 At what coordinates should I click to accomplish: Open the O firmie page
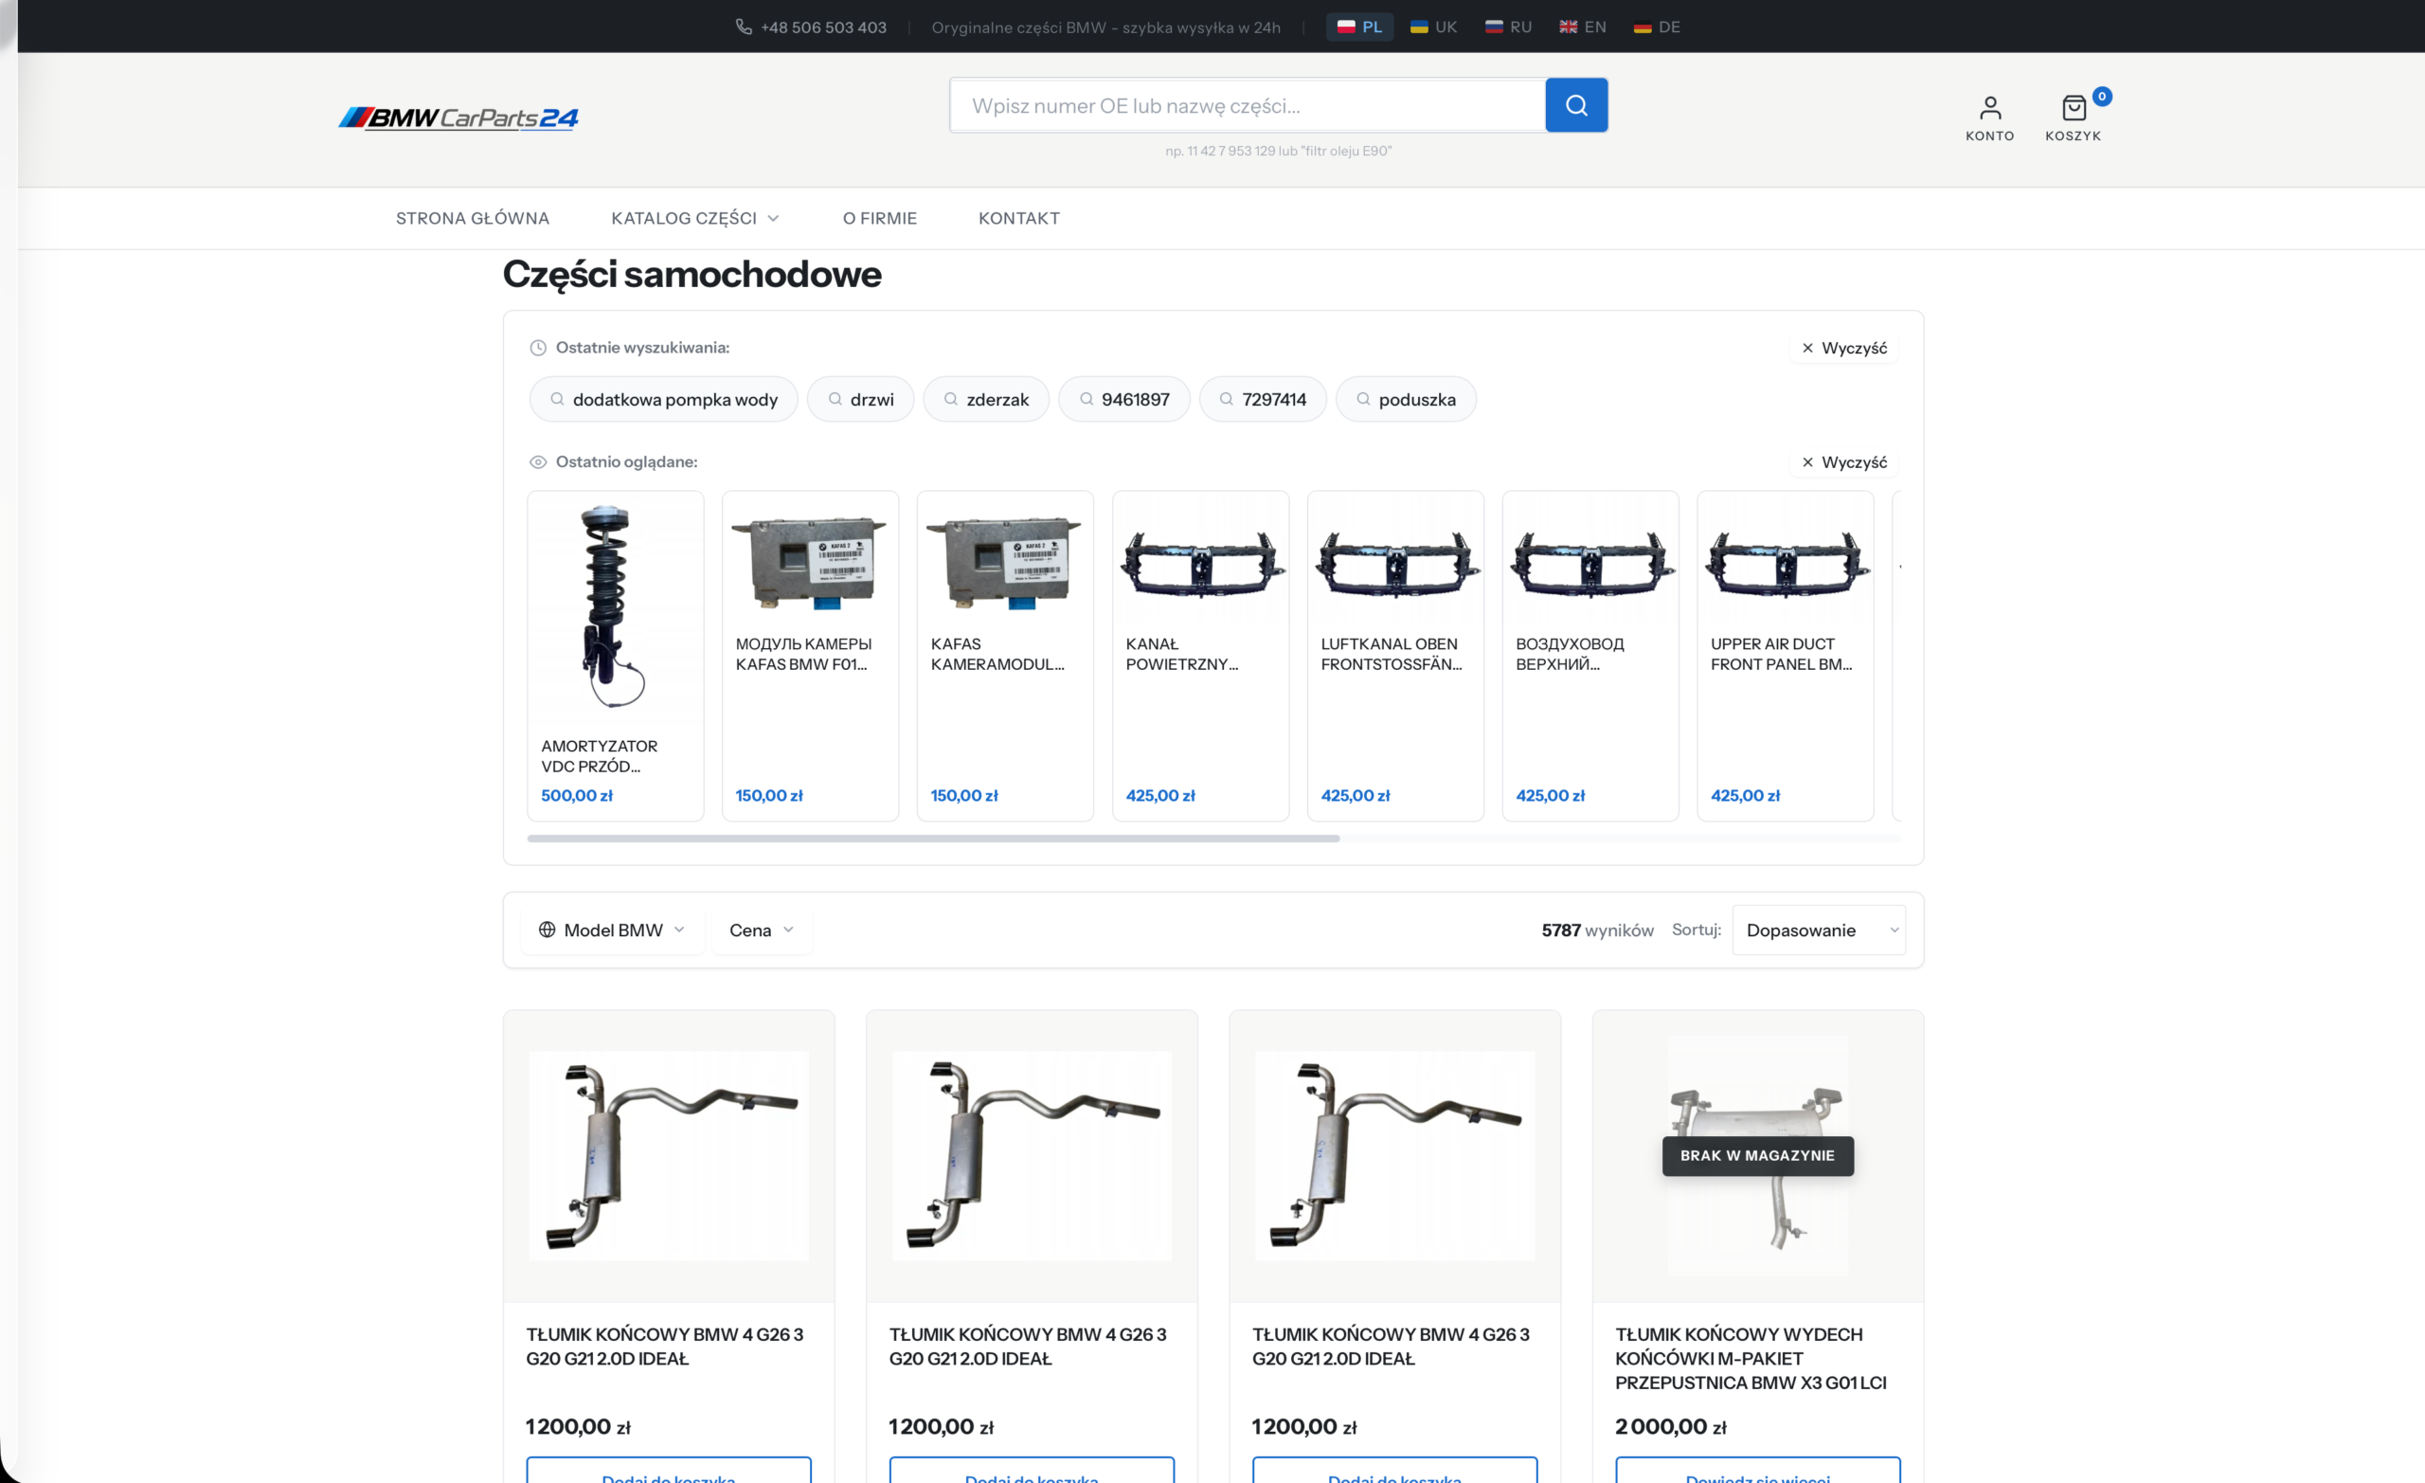(x=880, y=219)
